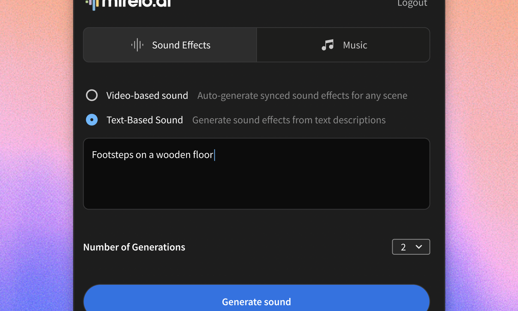Click the Number of Generations label
The width and height of the screenshot is (518, 311).
pyautogui.click(x=134, y=247)
